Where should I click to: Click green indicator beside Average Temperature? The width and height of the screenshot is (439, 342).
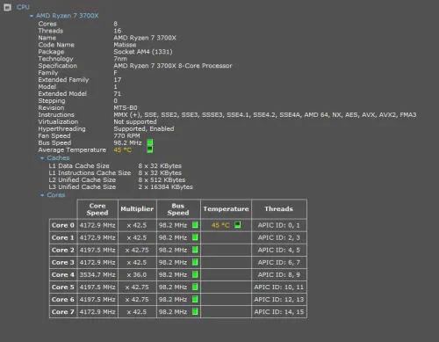click(x=149, y=149)
